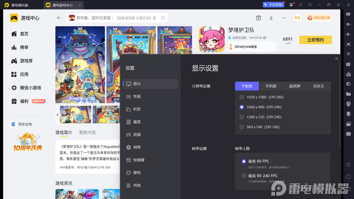Open the 音频 settings section

(137, 135)
